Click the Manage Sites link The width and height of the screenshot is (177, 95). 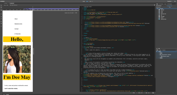click(170, 6)
